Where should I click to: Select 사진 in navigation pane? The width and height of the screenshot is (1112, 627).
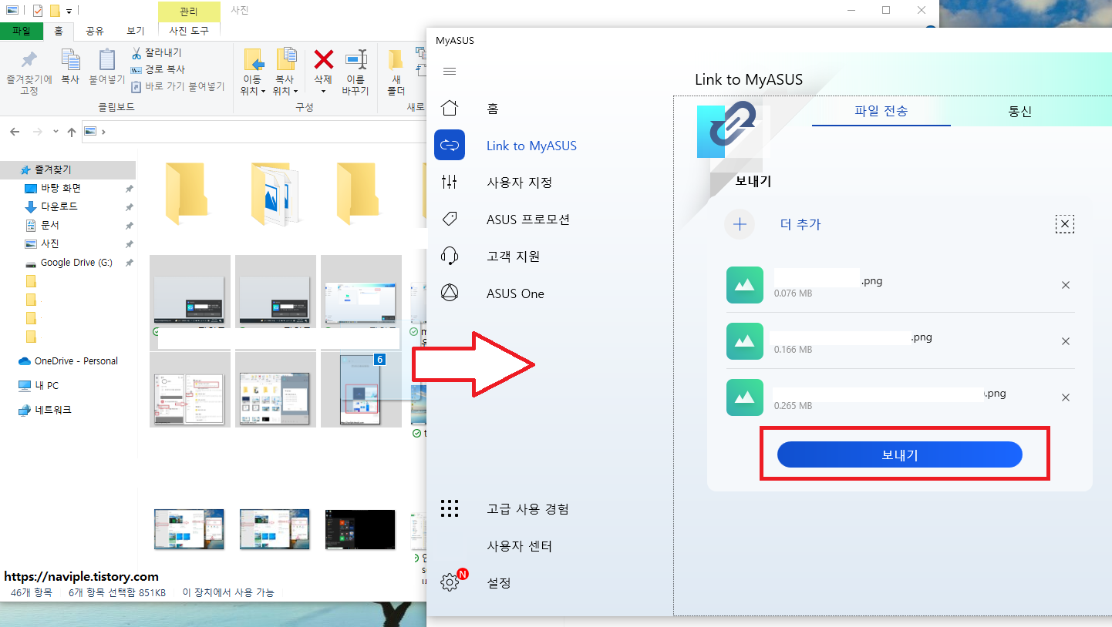tap(50, 243)
